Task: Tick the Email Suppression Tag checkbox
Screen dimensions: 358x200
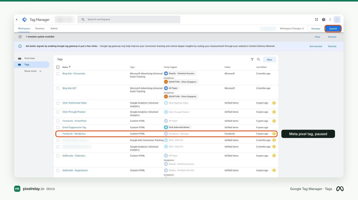Action: pos(58,127)
